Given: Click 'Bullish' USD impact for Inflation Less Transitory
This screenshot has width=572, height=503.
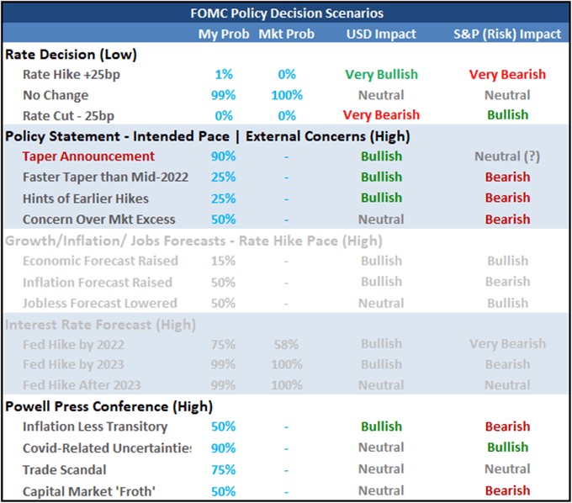Looking at the screenshot, I should pos(381,426).
